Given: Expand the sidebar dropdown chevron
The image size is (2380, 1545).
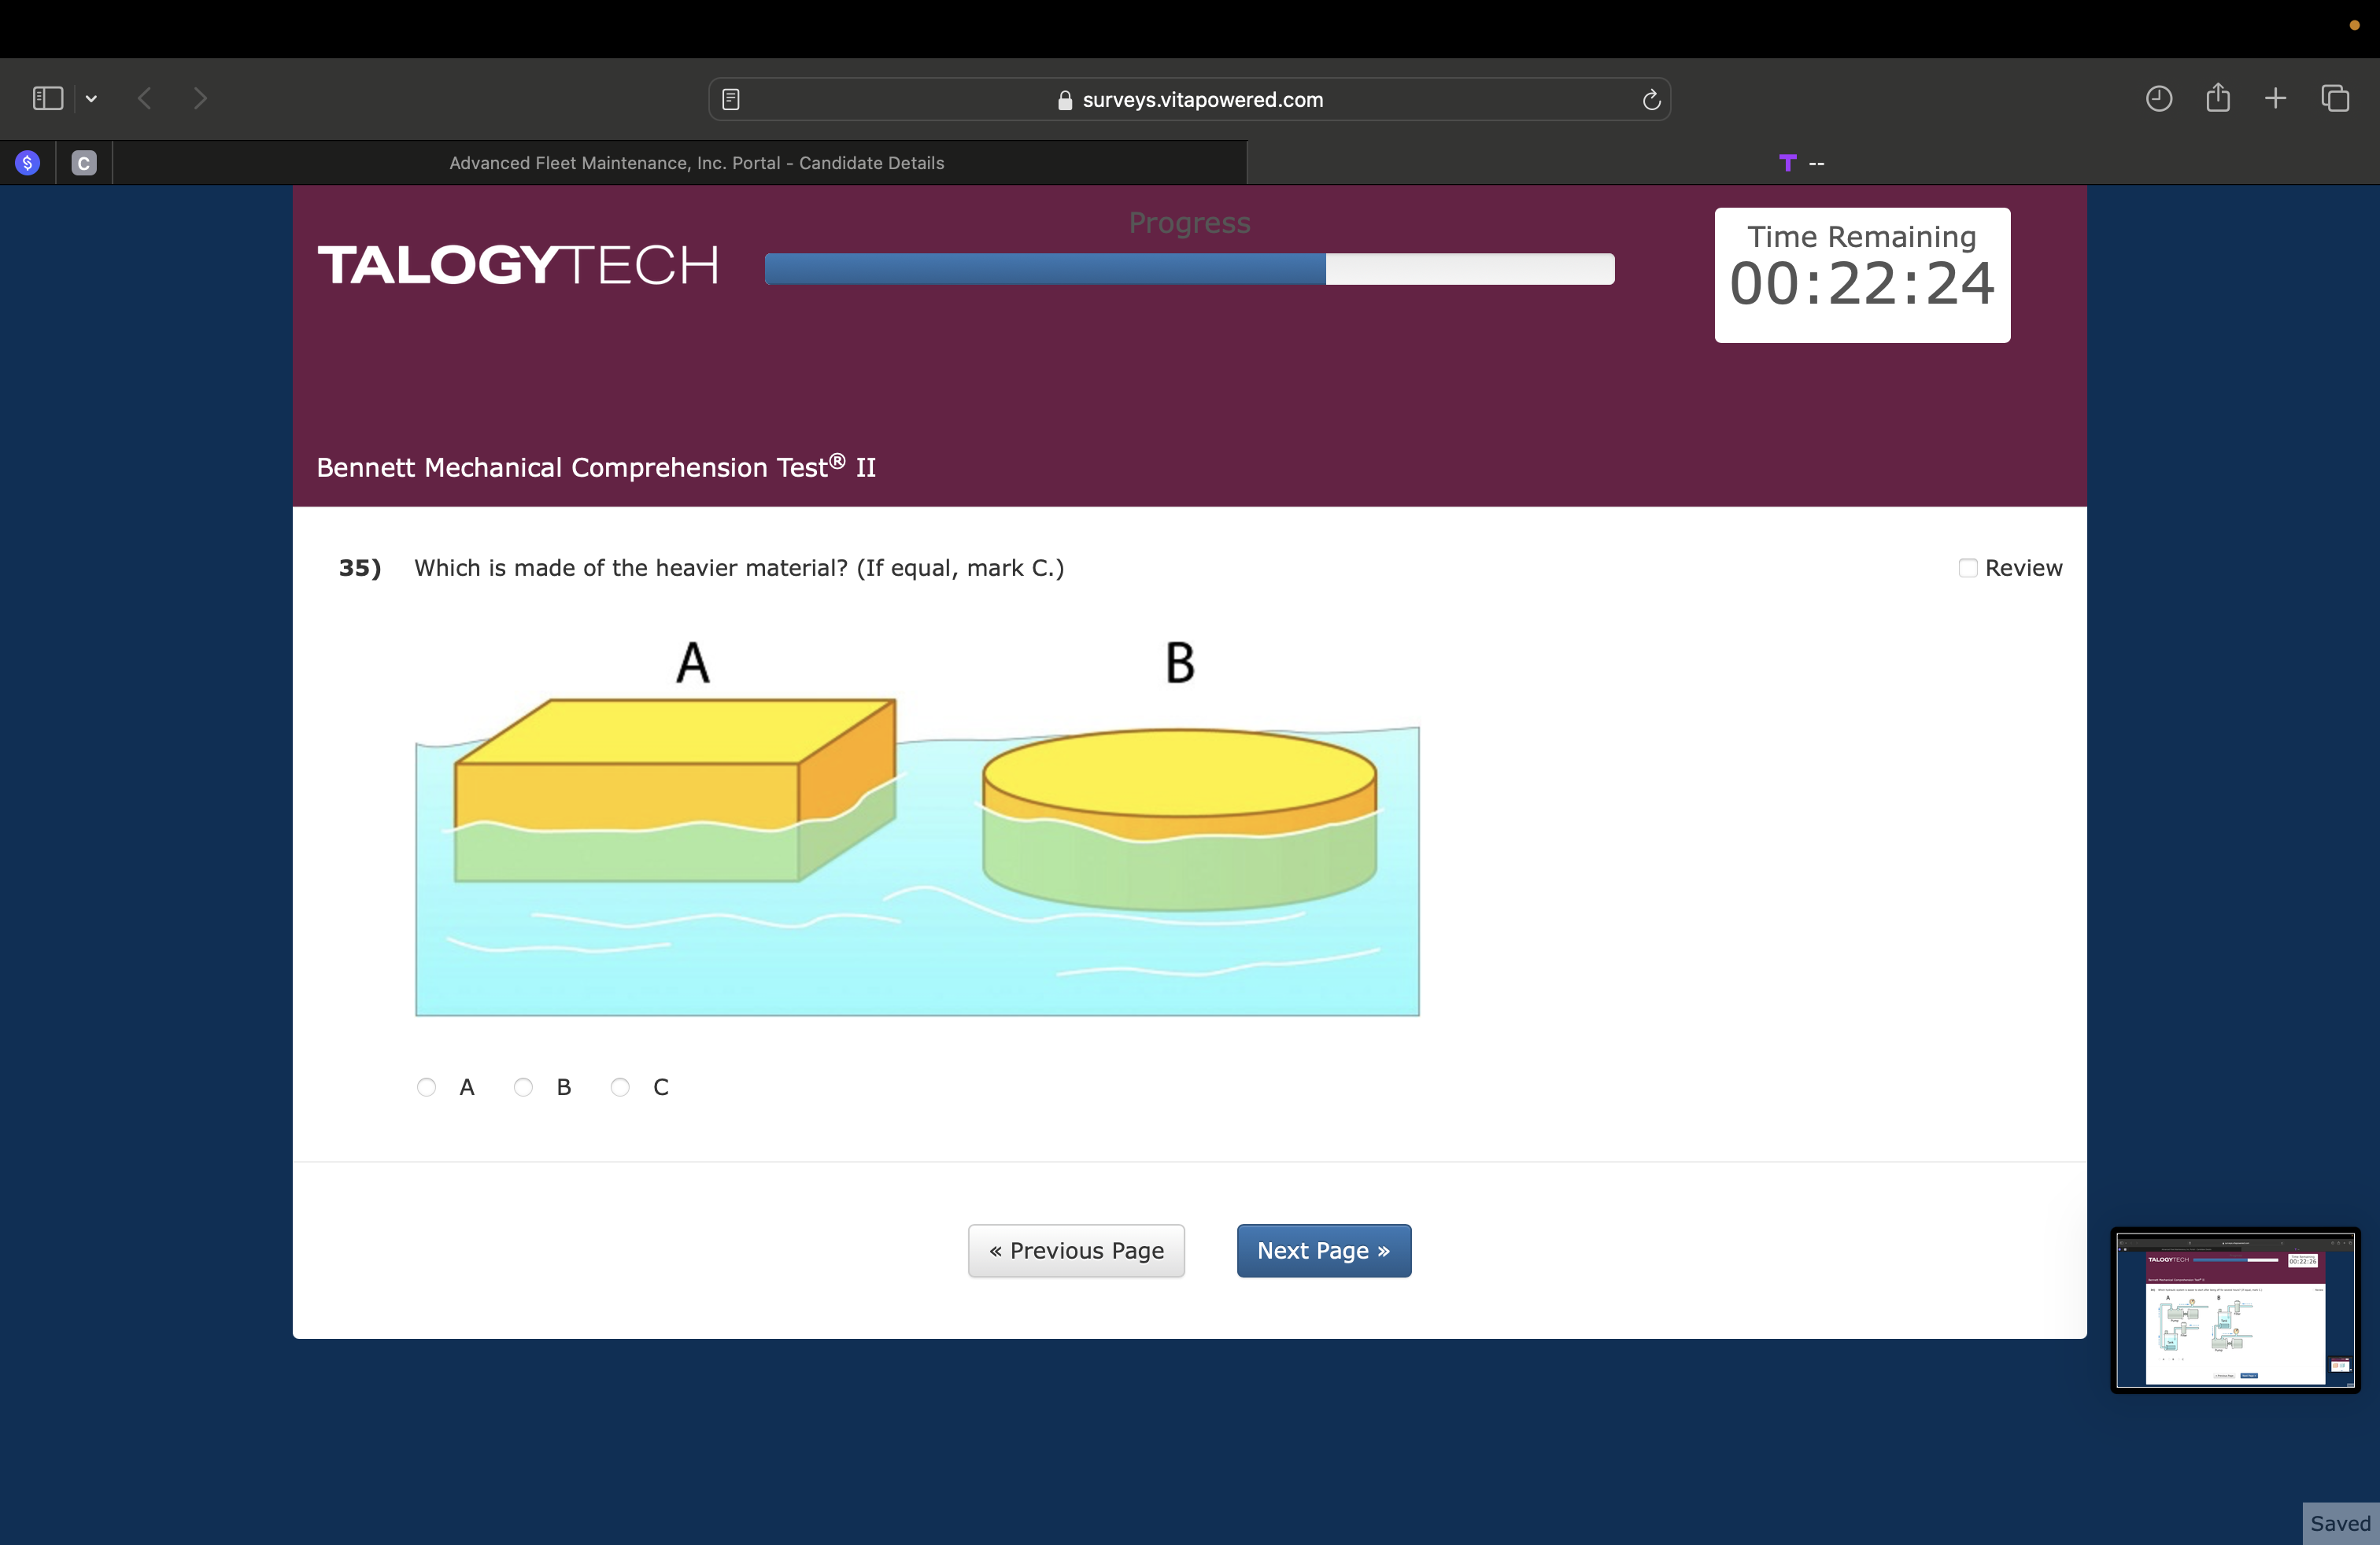Looking at the screenshot, I should click(x=91, y=98).
